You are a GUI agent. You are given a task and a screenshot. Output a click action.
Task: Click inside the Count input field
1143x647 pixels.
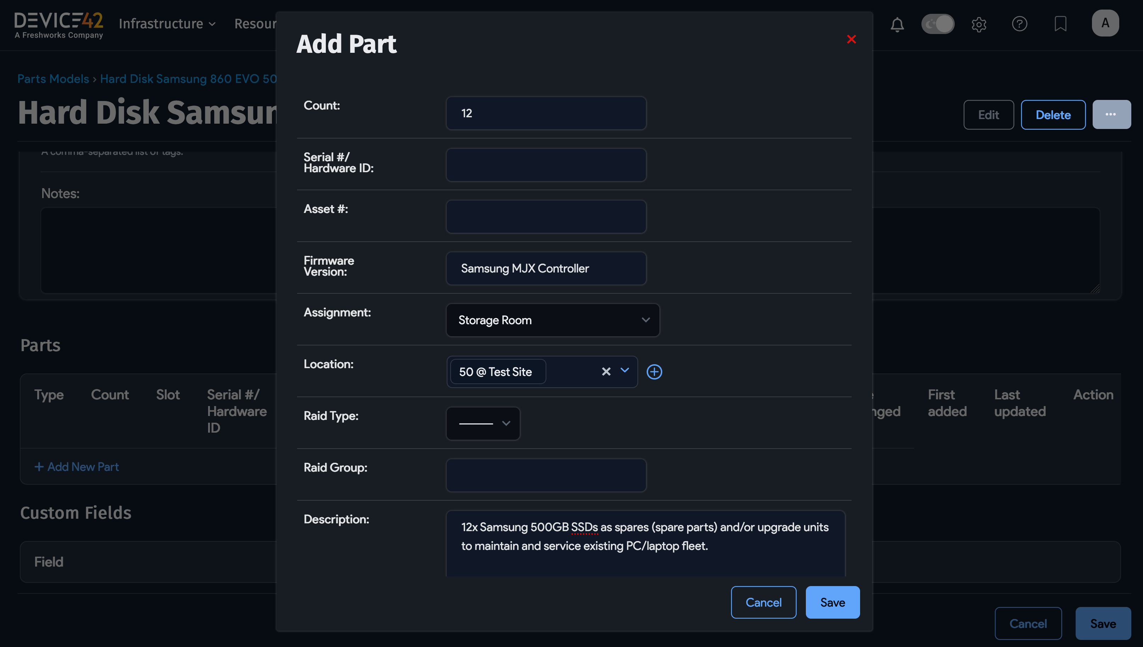[x=546, y=113]
